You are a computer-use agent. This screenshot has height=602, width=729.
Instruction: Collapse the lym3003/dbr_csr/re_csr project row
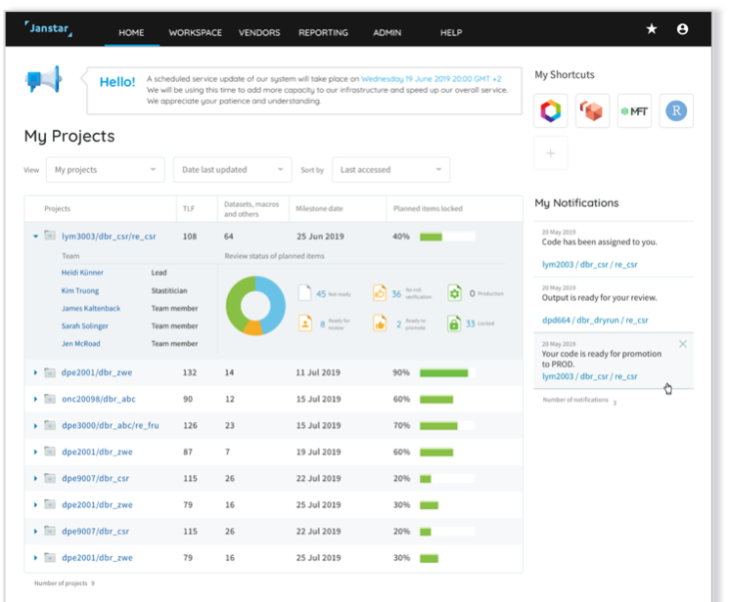tap(35, 236)
